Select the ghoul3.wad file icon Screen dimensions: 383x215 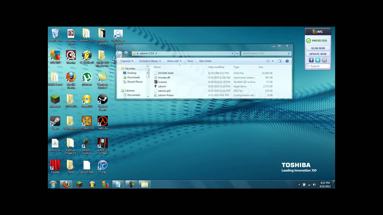pos(87,167)
